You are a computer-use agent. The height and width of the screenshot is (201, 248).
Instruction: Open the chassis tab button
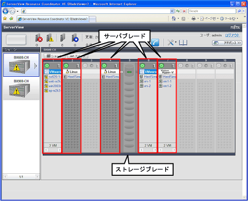click(x=55, y=56)
